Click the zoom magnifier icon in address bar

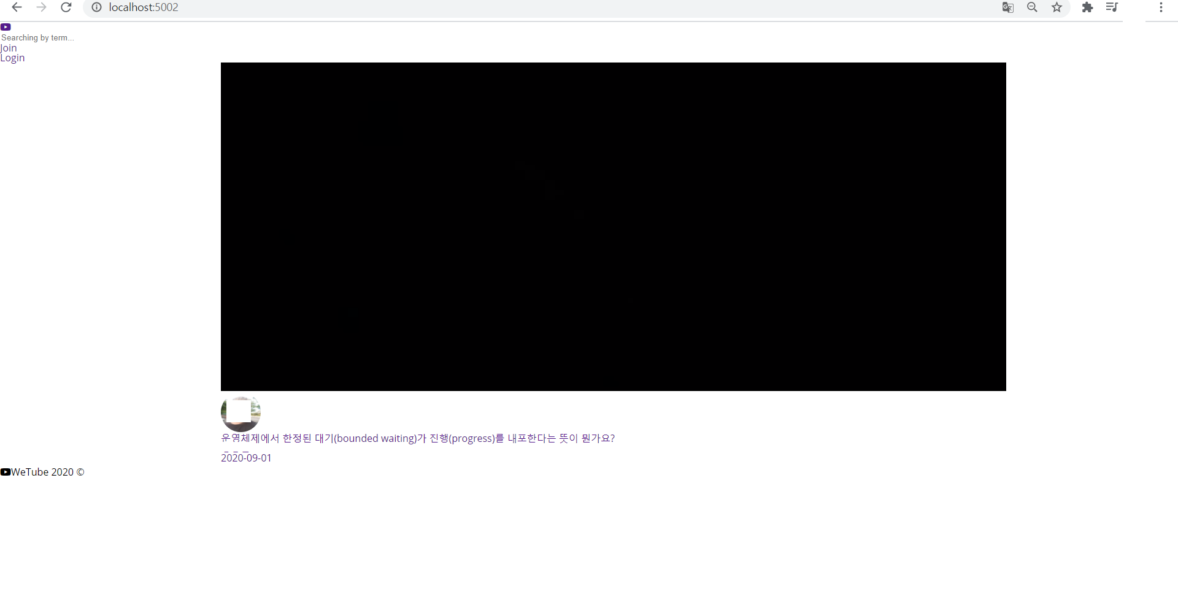pyautogui.click(x=1033, y=7)
